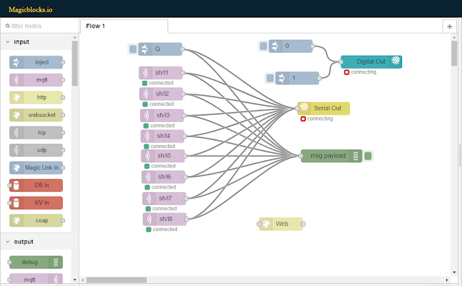Click the output port of Web node
The height and width of the screenshot is (286, 462).
tap(303, 224)
